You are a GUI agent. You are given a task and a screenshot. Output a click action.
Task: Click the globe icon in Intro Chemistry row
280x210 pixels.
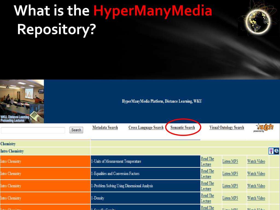276,151
